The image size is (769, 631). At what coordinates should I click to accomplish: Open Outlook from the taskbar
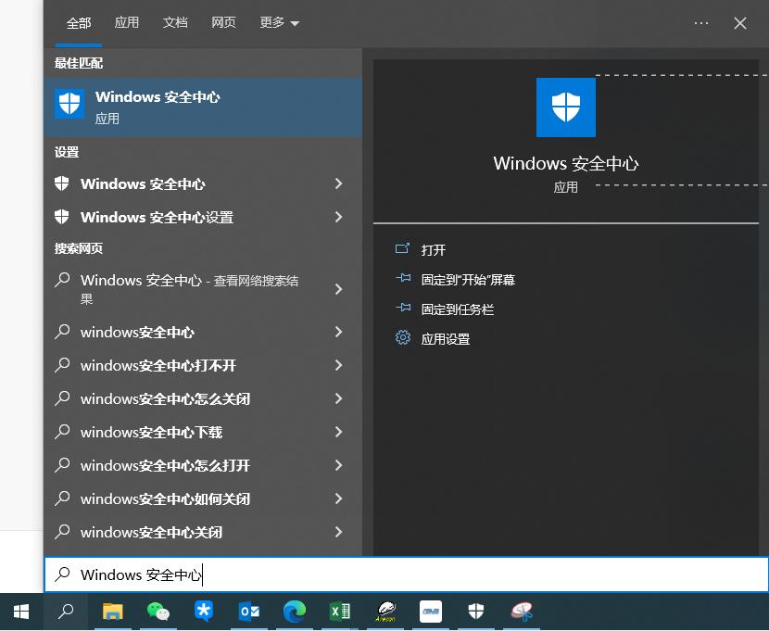(x=249, y=612)
